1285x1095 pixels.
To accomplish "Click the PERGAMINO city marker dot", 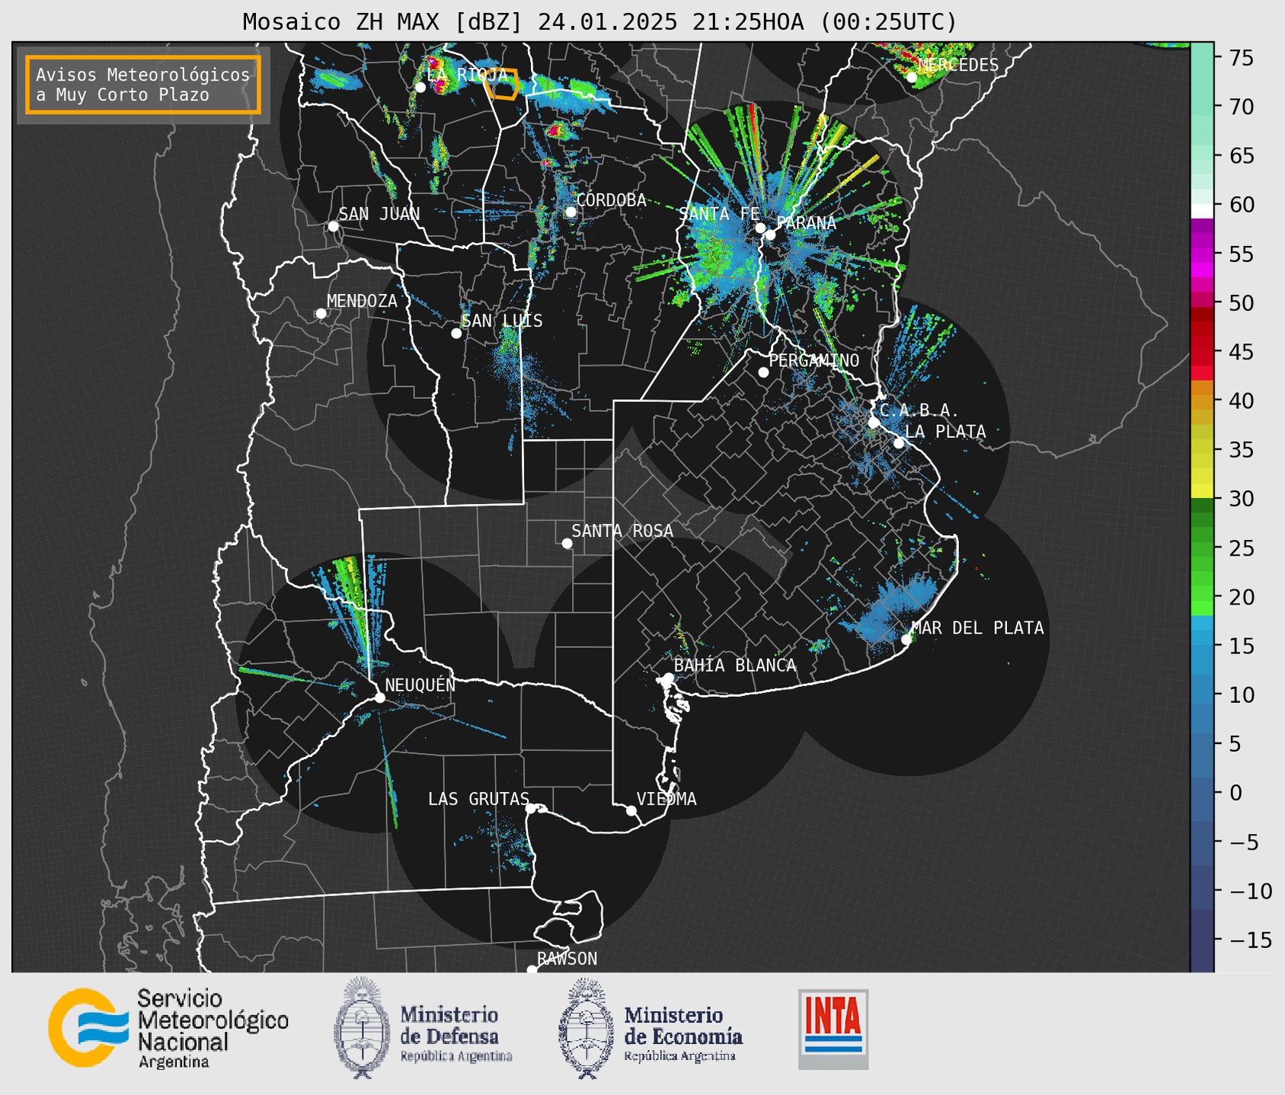I will pos(763,372).
